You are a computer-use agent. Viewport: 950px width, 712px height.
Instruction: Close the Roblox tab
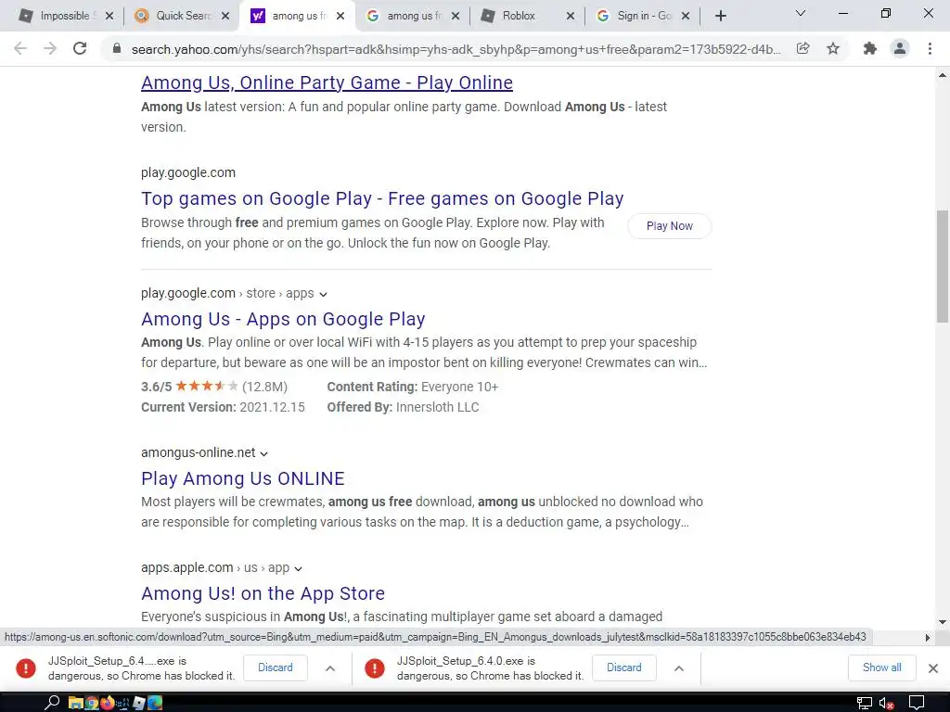coord(571,16)
